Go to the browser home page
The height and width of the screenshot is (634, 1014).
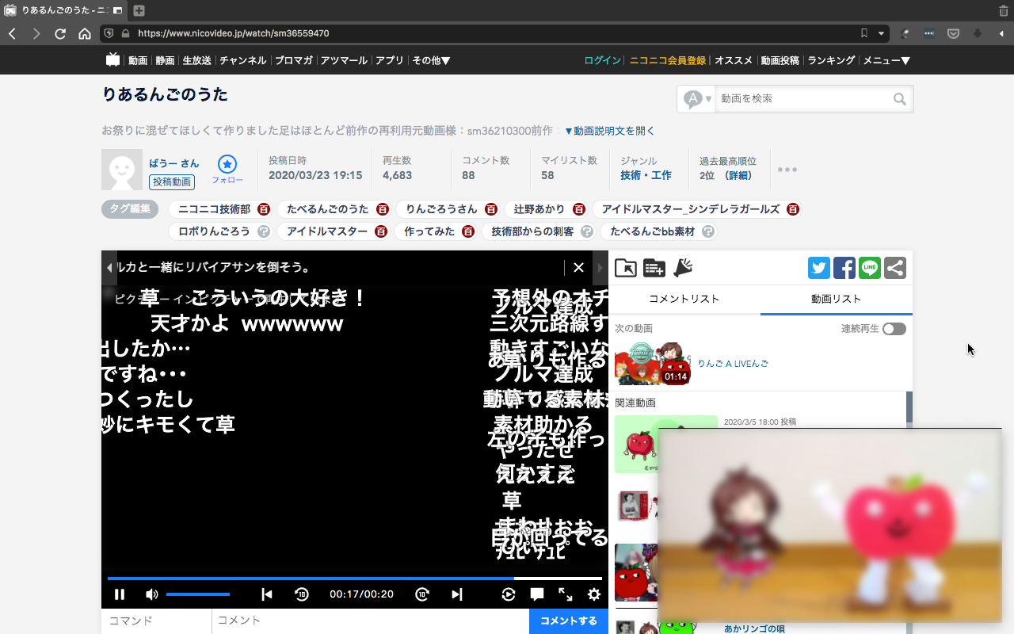click(x=85, y=33)
